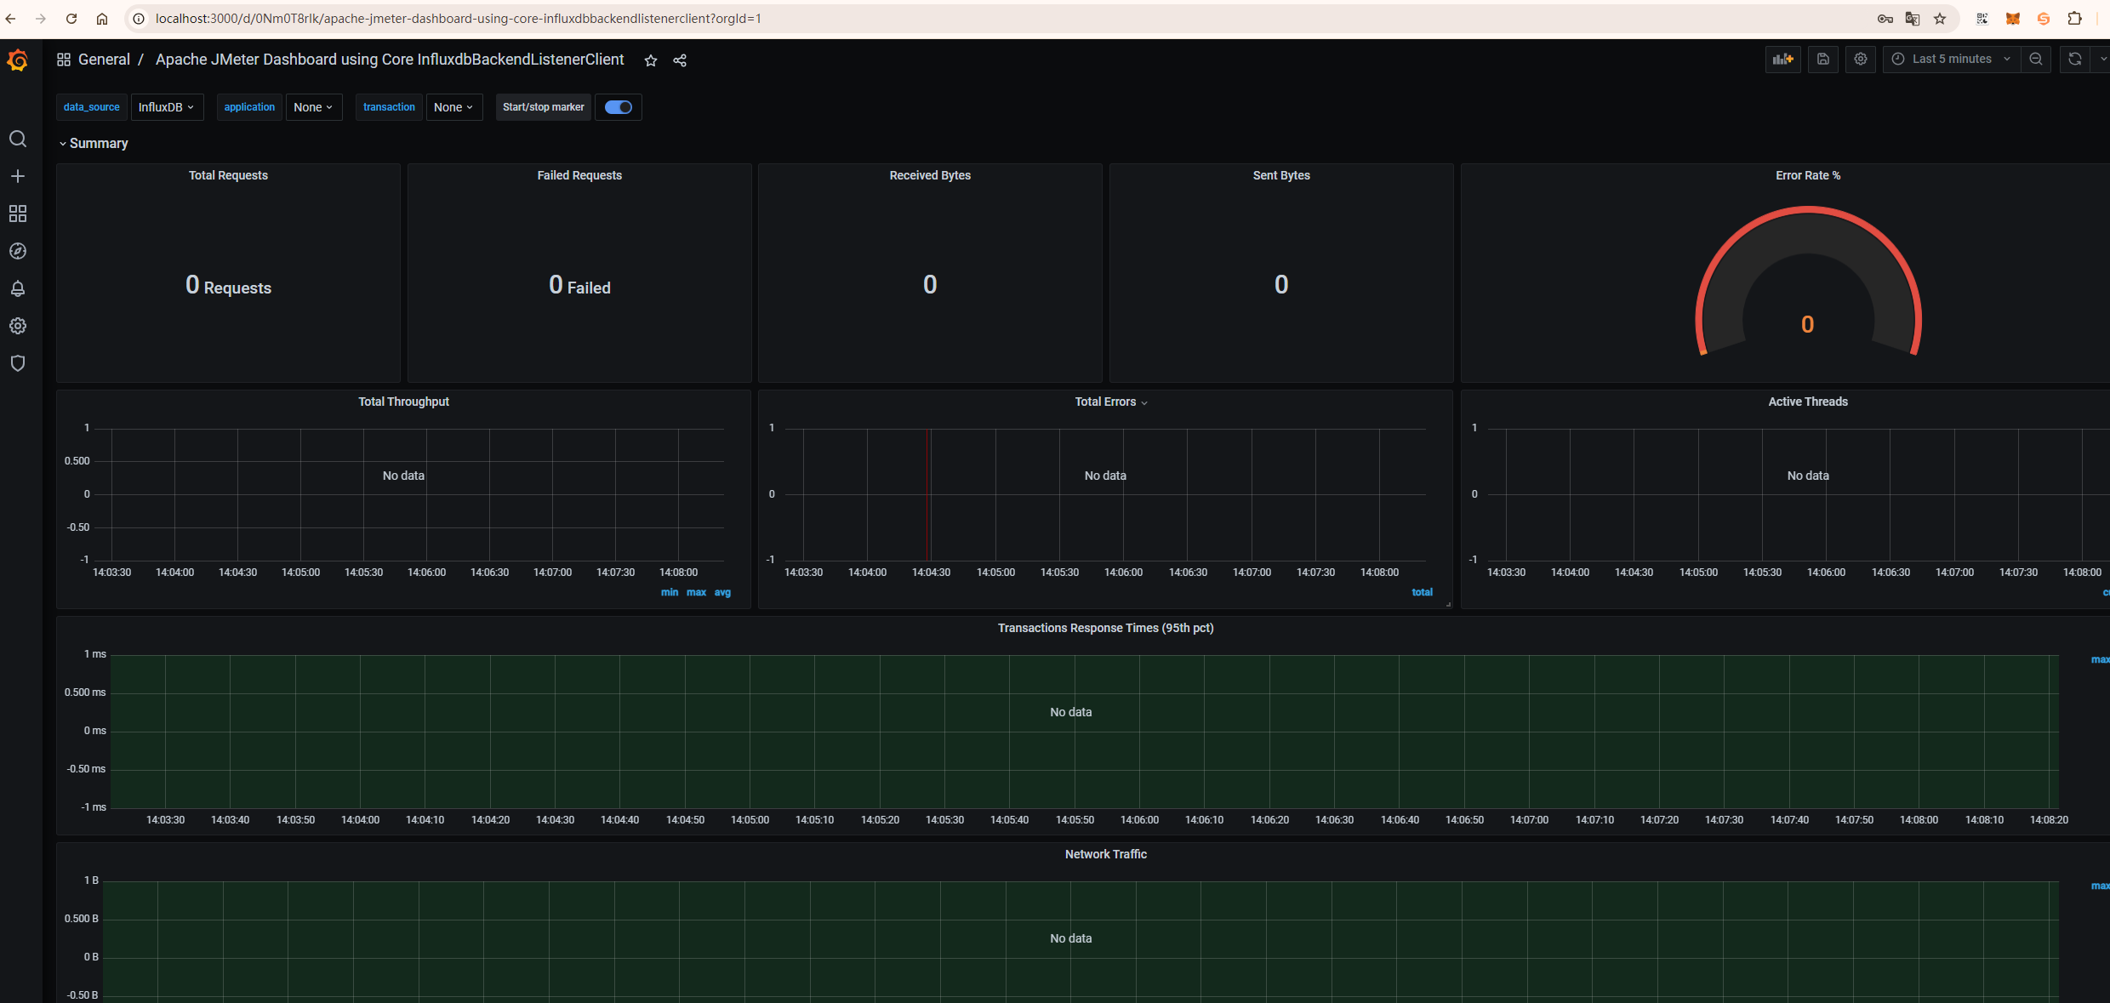
Task: Click the dashboard title breadcrumb
Action: 390,60
